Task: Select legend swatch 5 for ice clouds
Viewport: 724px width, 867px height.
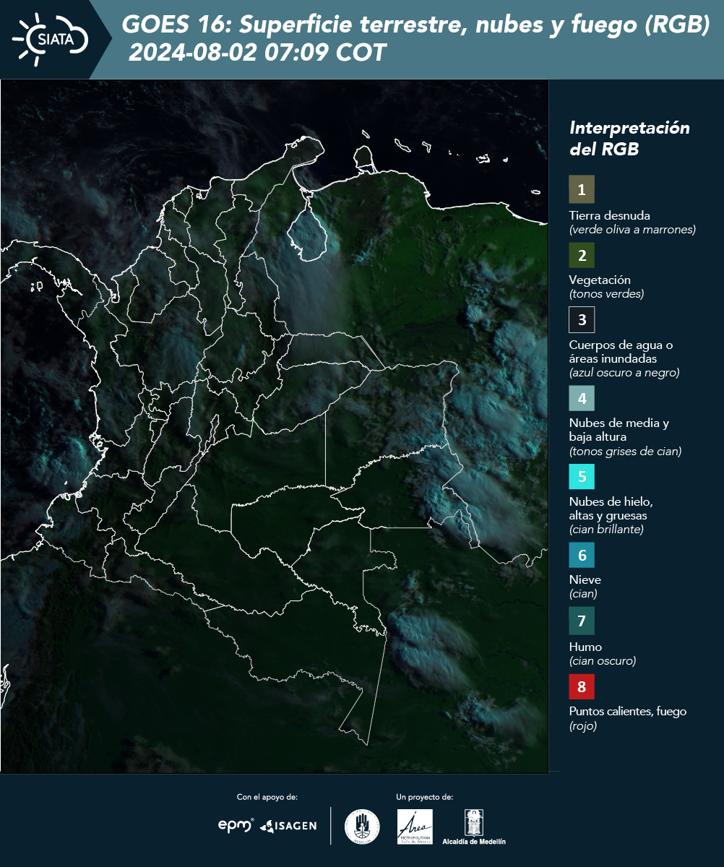Action: (x=582, y=476)
